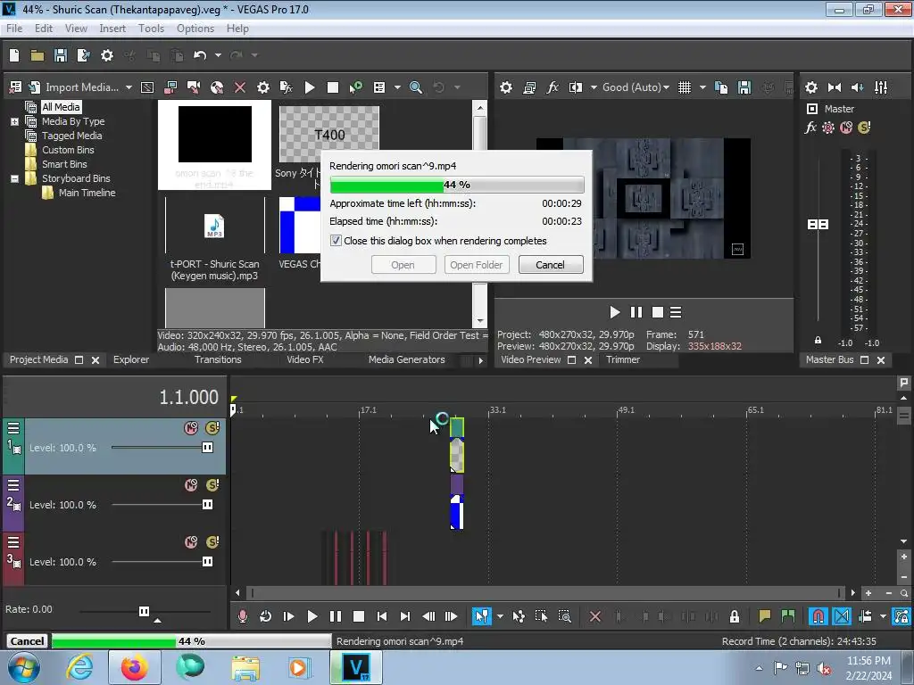
Task: Adjust playback Rate slider
Action: click(x=144, y=611)
